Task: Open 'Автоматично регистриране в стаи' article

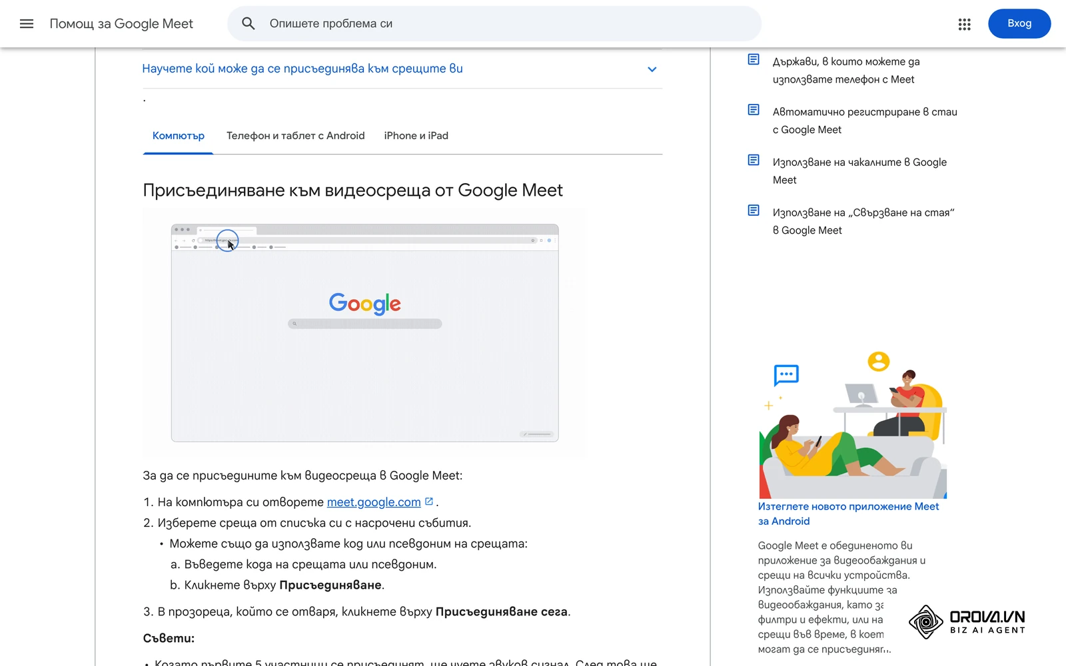Action: (x=865, y=121)
